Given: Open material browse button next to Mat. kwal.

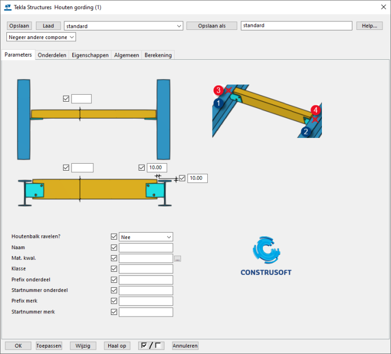Looking at the screenshot, I should tap(178, 259).
